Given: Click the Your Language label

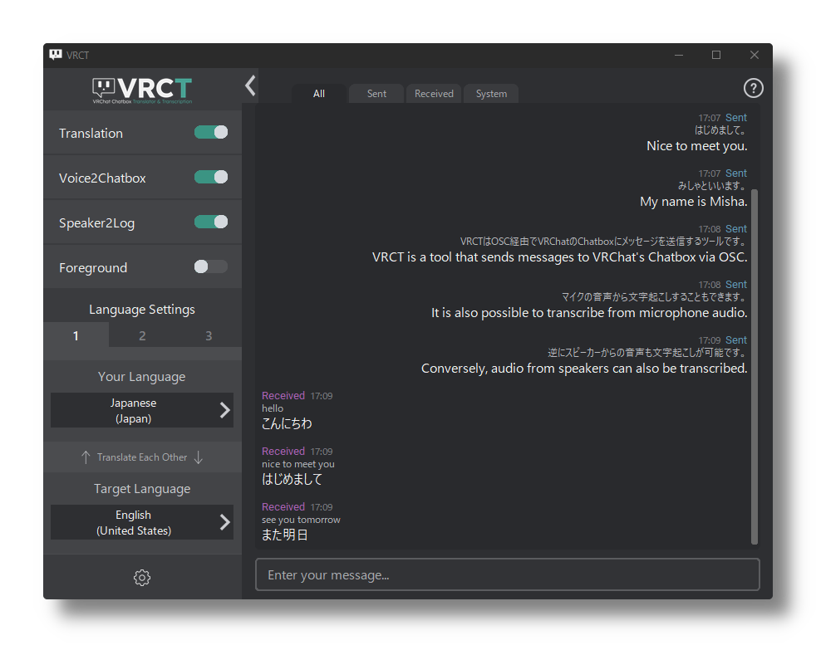Looking at the screenshot, I should click(x=141, y=377).
